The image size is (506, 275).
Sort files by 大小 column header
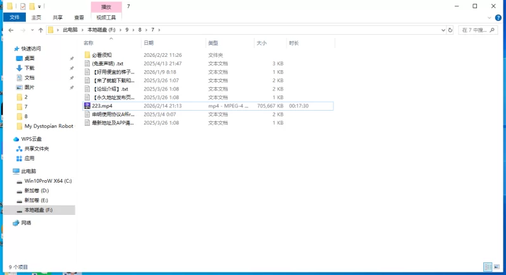pos(262,43)
